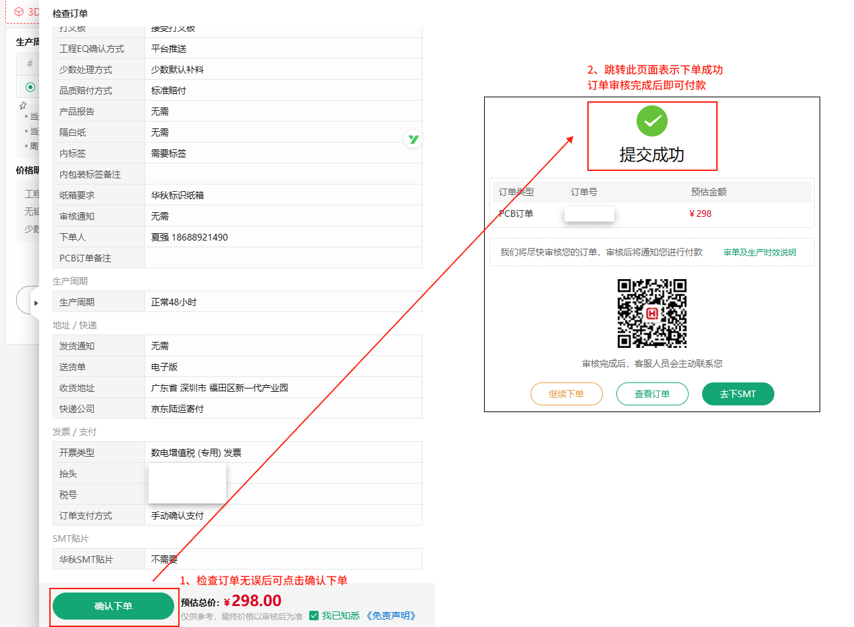Click the 去下SMT button
The image size is (854, 627).
(738, 394)
